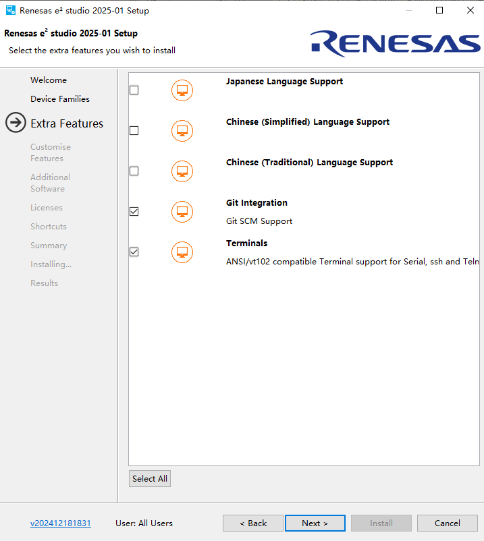
Task: Go to the Device Families step
Action: click(x=60, y=99)
